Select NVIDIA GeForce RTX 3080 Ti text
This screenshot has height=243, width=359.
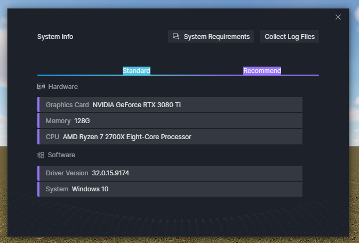(137, 105)
